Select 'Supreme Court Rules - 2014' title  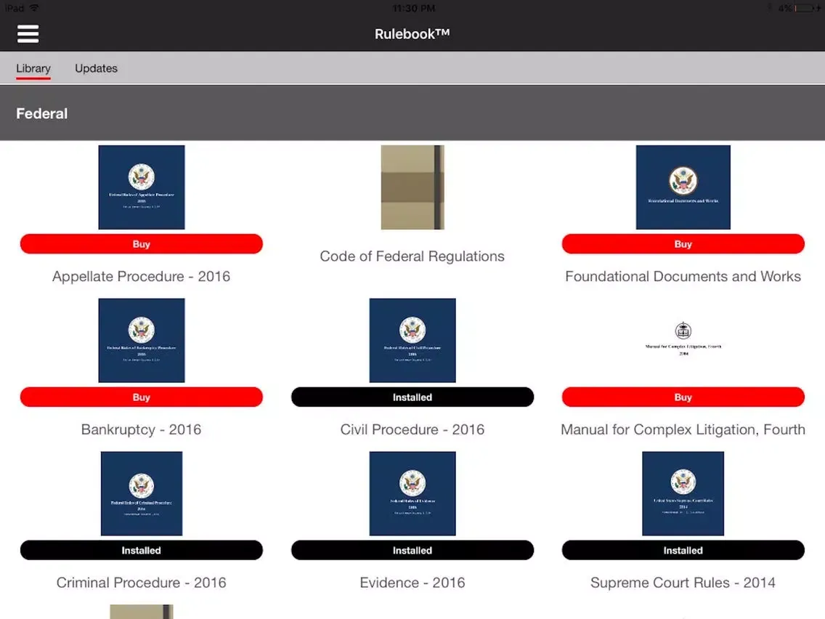tap(683, 583)
